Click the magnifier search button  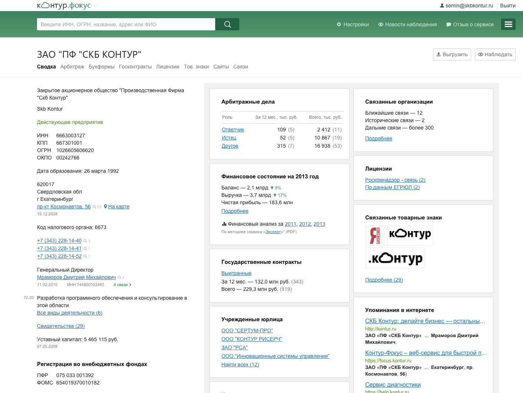point(227,24)
